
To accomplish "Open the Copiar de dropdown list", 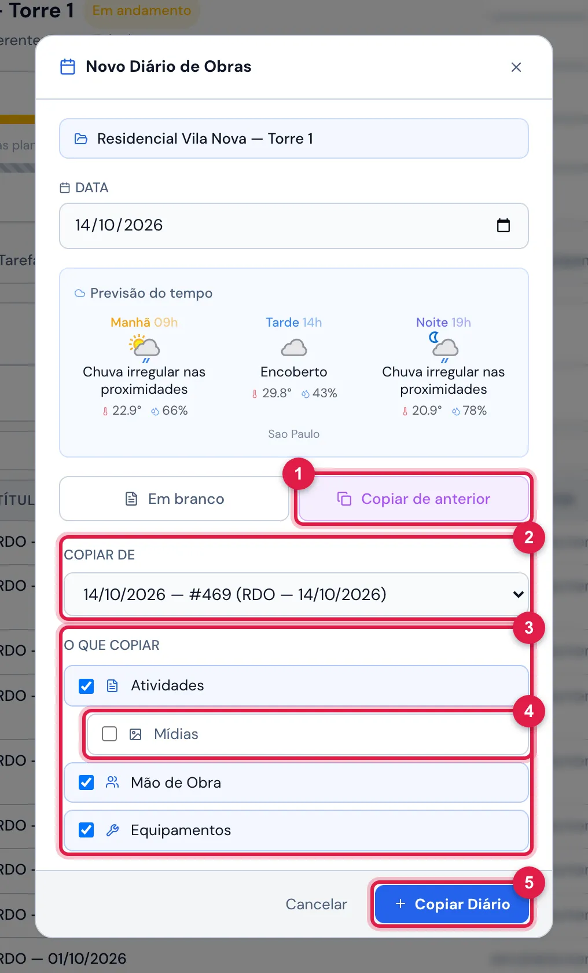I will pyautogui.click(x=296, y=594).
